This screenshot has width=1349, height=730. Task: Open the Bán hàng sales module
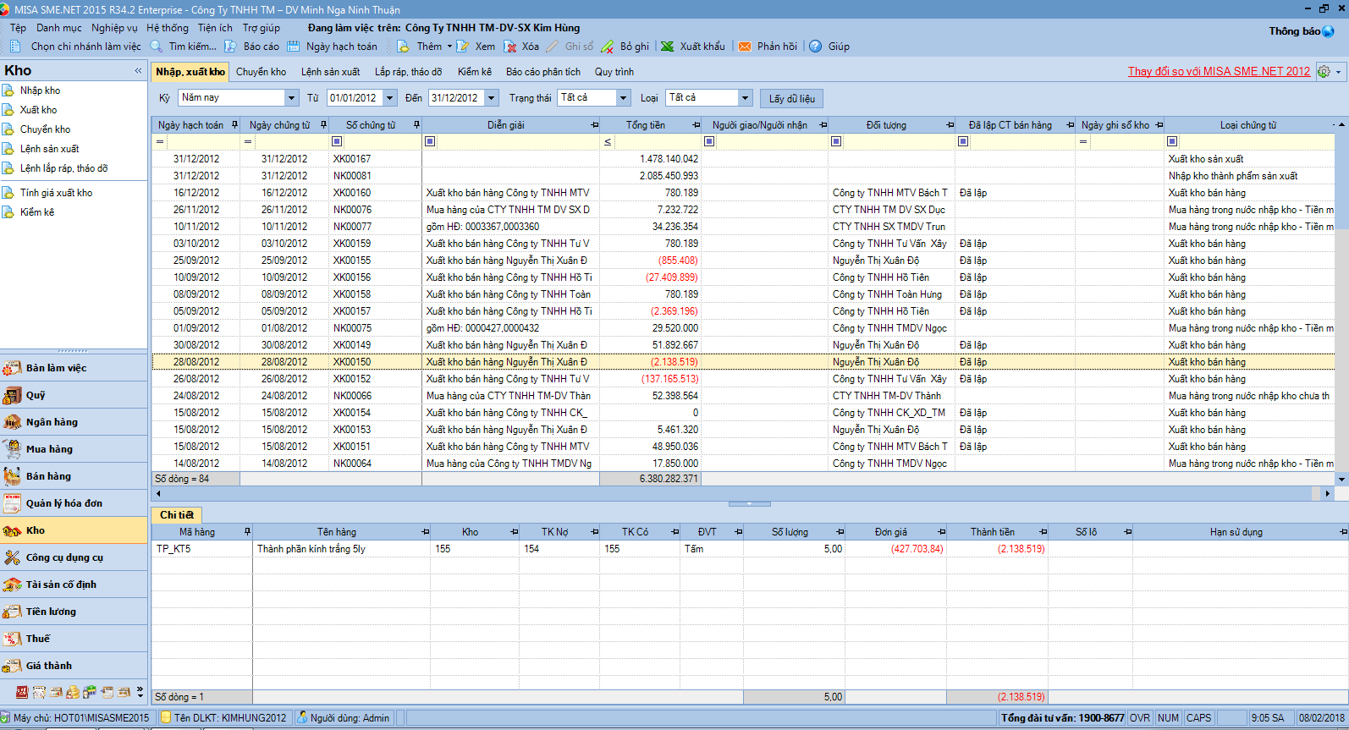tap(74, 476)
